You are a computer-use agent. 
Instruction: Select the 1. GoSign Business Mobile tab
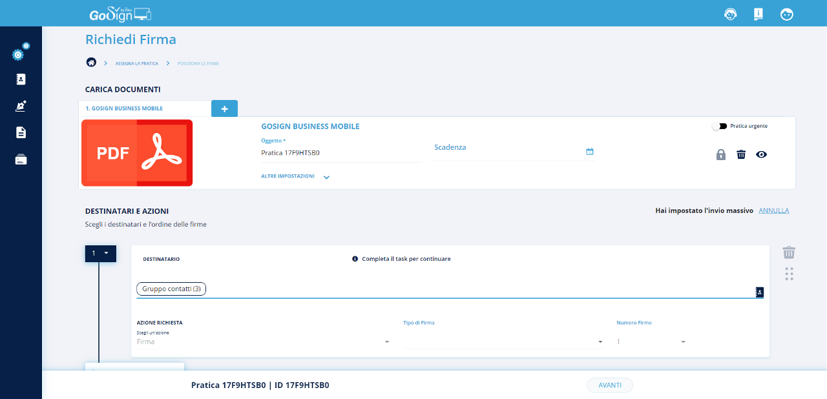point(145,108)
